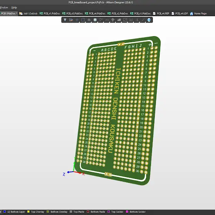The image size is (215, 215).
Task: Open the PCB_v4.LDP document tab
Action: click(180, 13)
